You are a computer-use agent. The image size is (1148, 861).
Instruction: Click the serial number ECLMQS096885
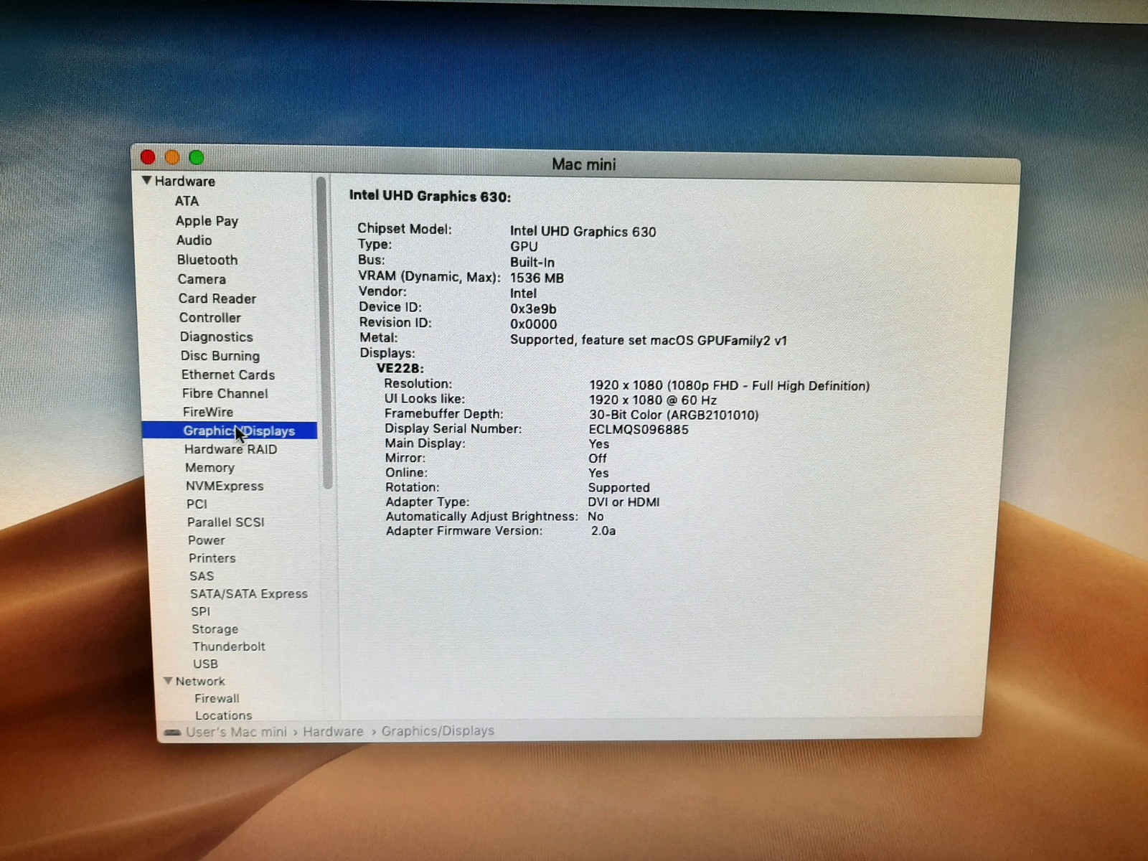point(639,430)
